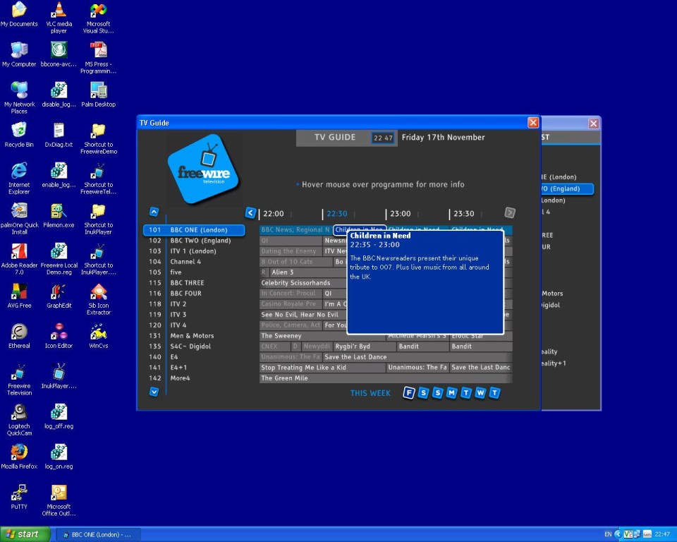The image size is (677, 542).
Task: Click The Green Mile programme
Action: click(x=386, y=378)
